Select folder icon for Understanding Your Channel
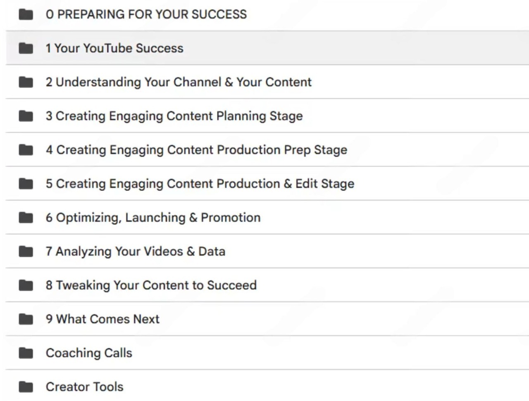529x401 pixels. pos(26,82)
